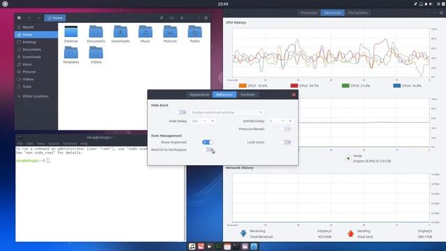Click the Unhide Delay input field
446x251 pixels.
(273, 121)
